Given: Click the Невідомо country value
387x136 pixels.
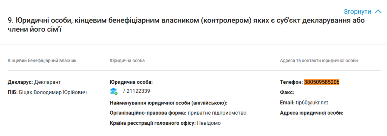Looking at the screenshot, I should [x=209, y=123].
